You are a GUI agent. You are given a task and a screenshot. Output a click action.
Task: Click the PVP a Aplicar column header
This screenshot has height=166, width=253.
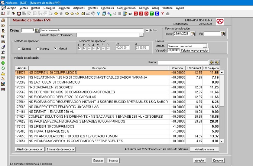click(211, 68)
